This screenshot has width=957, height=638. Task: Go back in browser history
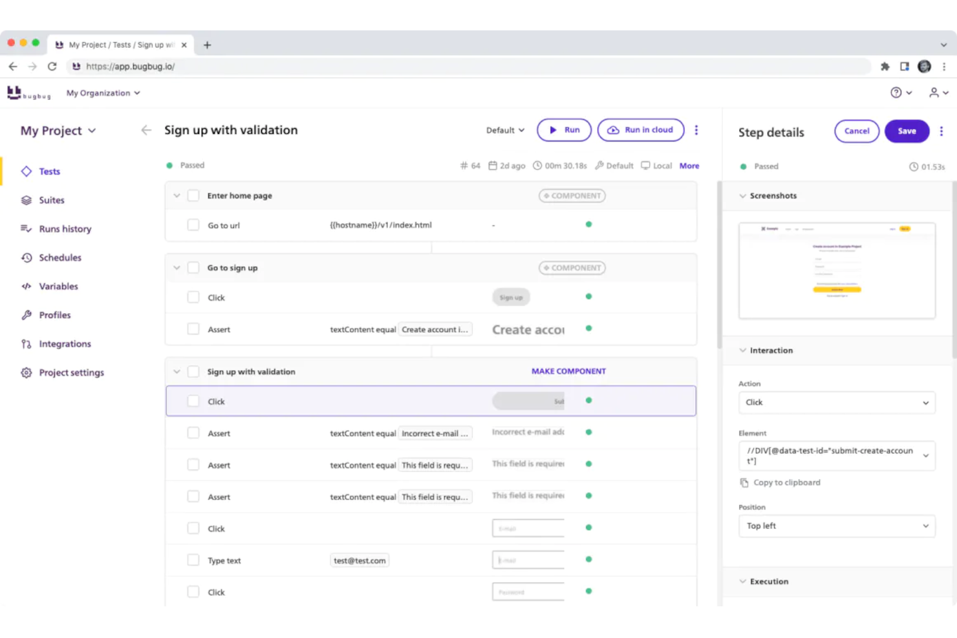[x=13, y=66]
